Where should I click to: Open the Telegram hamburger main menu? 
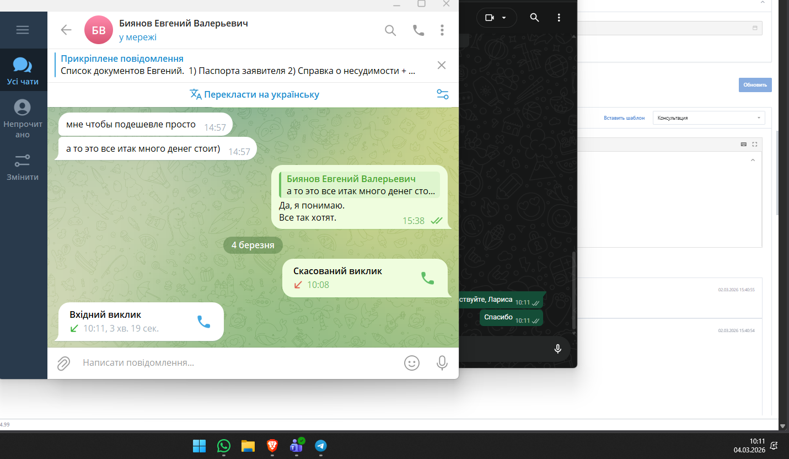(x=23, y=30)
